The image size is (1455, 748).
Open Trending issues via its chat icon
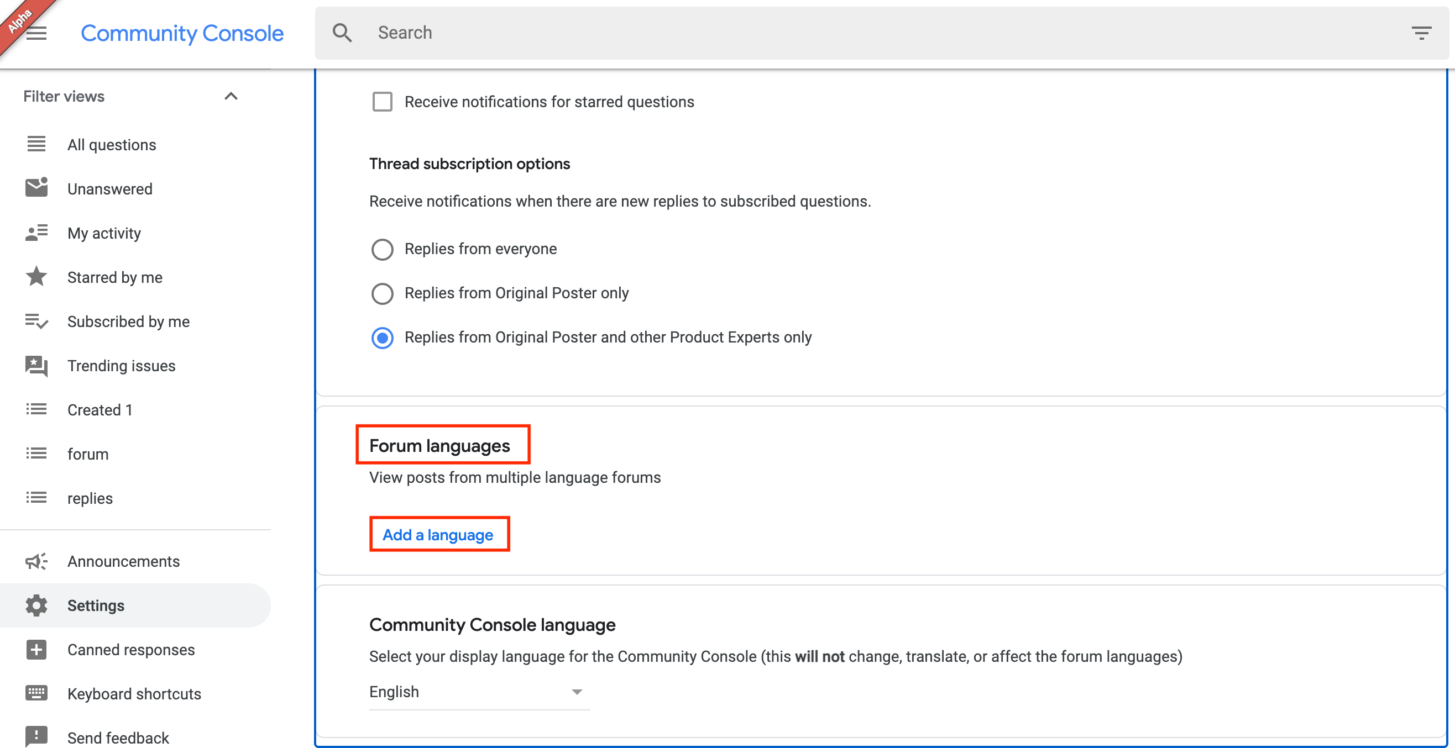coord(35,366)
